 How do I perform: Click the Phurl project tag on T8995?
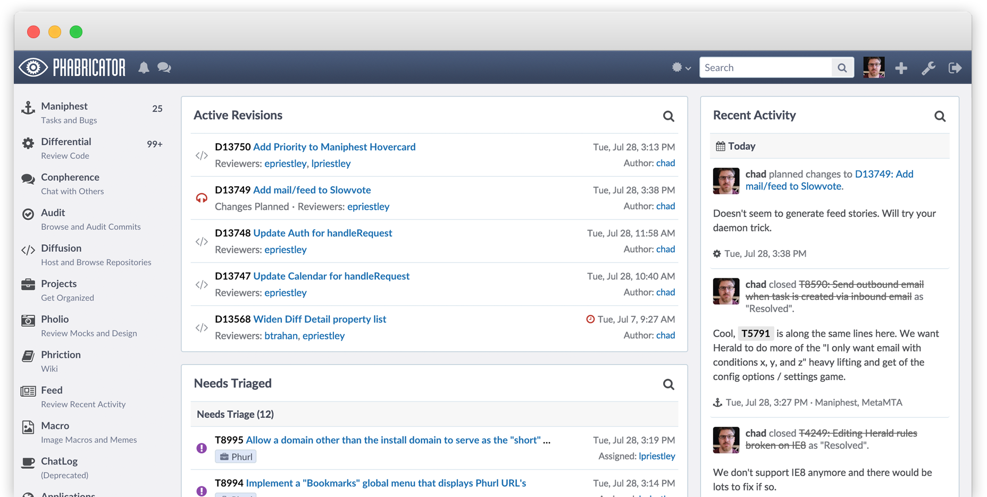pos(236,457)
